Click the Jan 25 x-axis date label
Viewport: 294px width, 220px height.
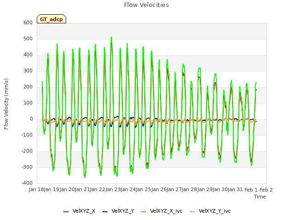(143, 190)
